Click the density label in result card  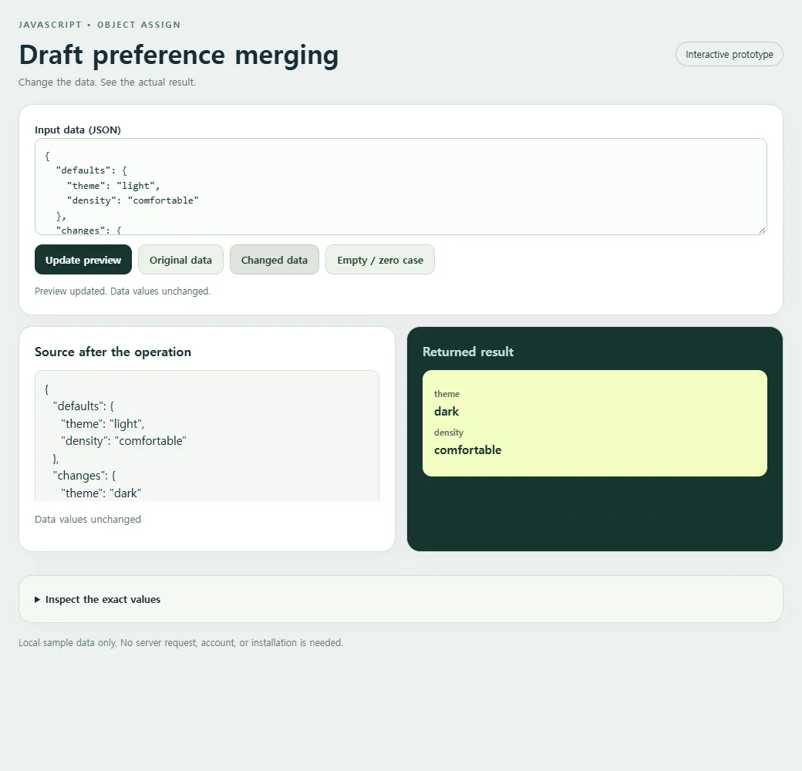[x=449, y=433]
